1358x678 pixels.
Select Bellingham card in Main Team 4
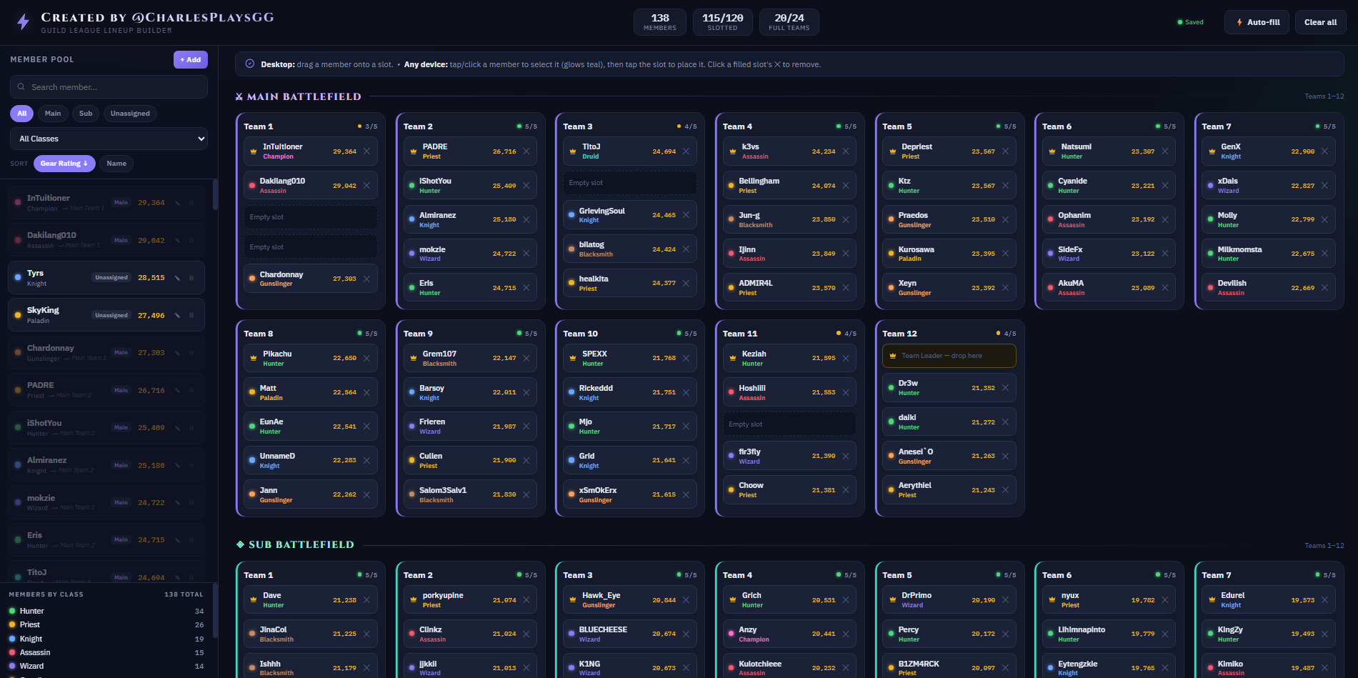pos(789,186)
